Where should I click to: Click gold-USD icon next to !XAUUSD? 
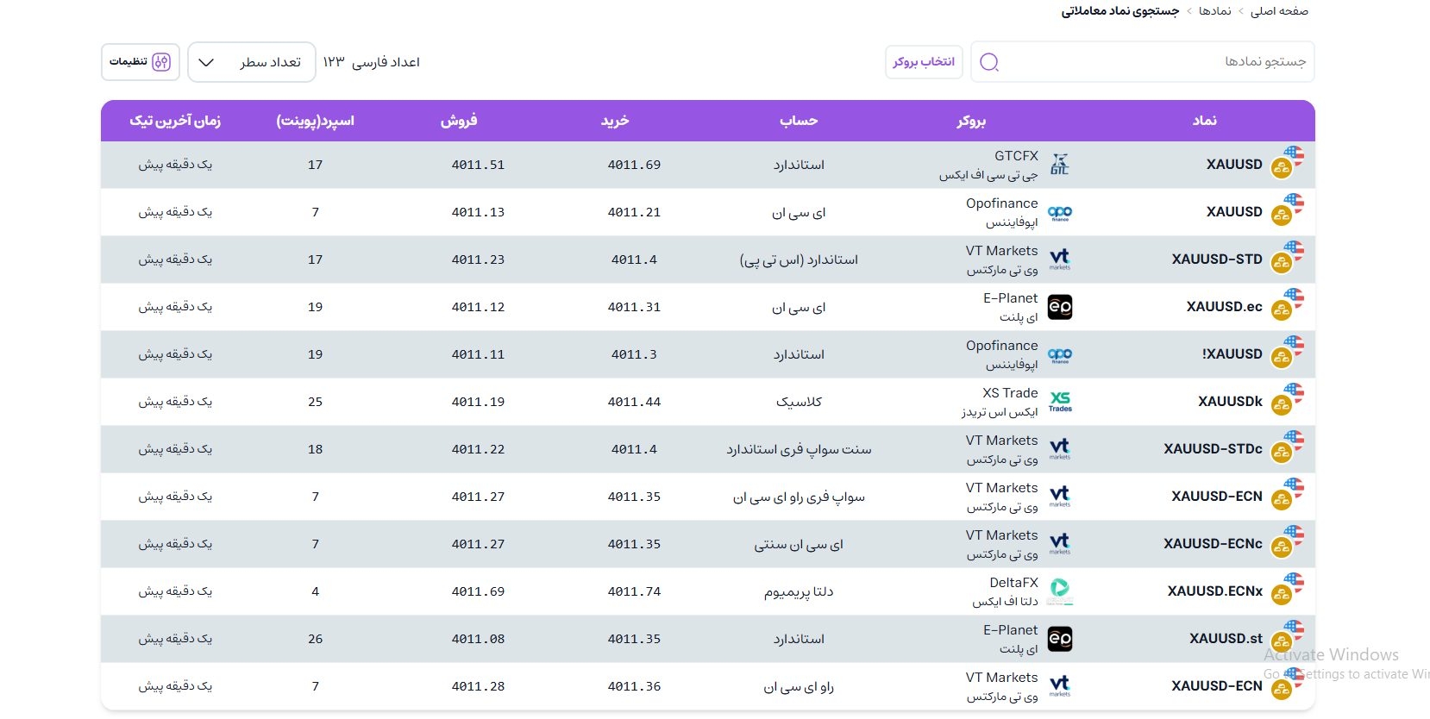pyautogui.click(x=1288, y=353)
